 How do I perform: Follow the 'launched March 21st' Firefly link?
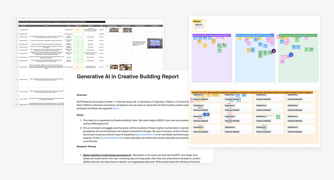(x=111, y=138)
